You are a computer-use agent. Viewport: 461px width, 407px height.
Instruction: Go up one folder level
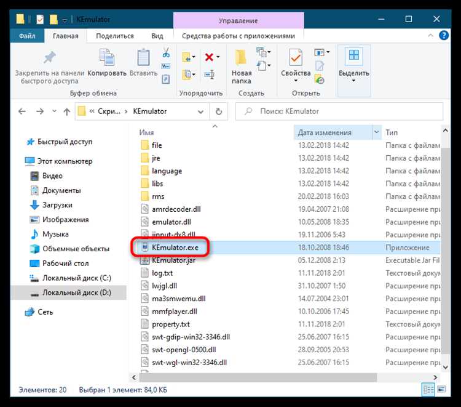point(67,111)
